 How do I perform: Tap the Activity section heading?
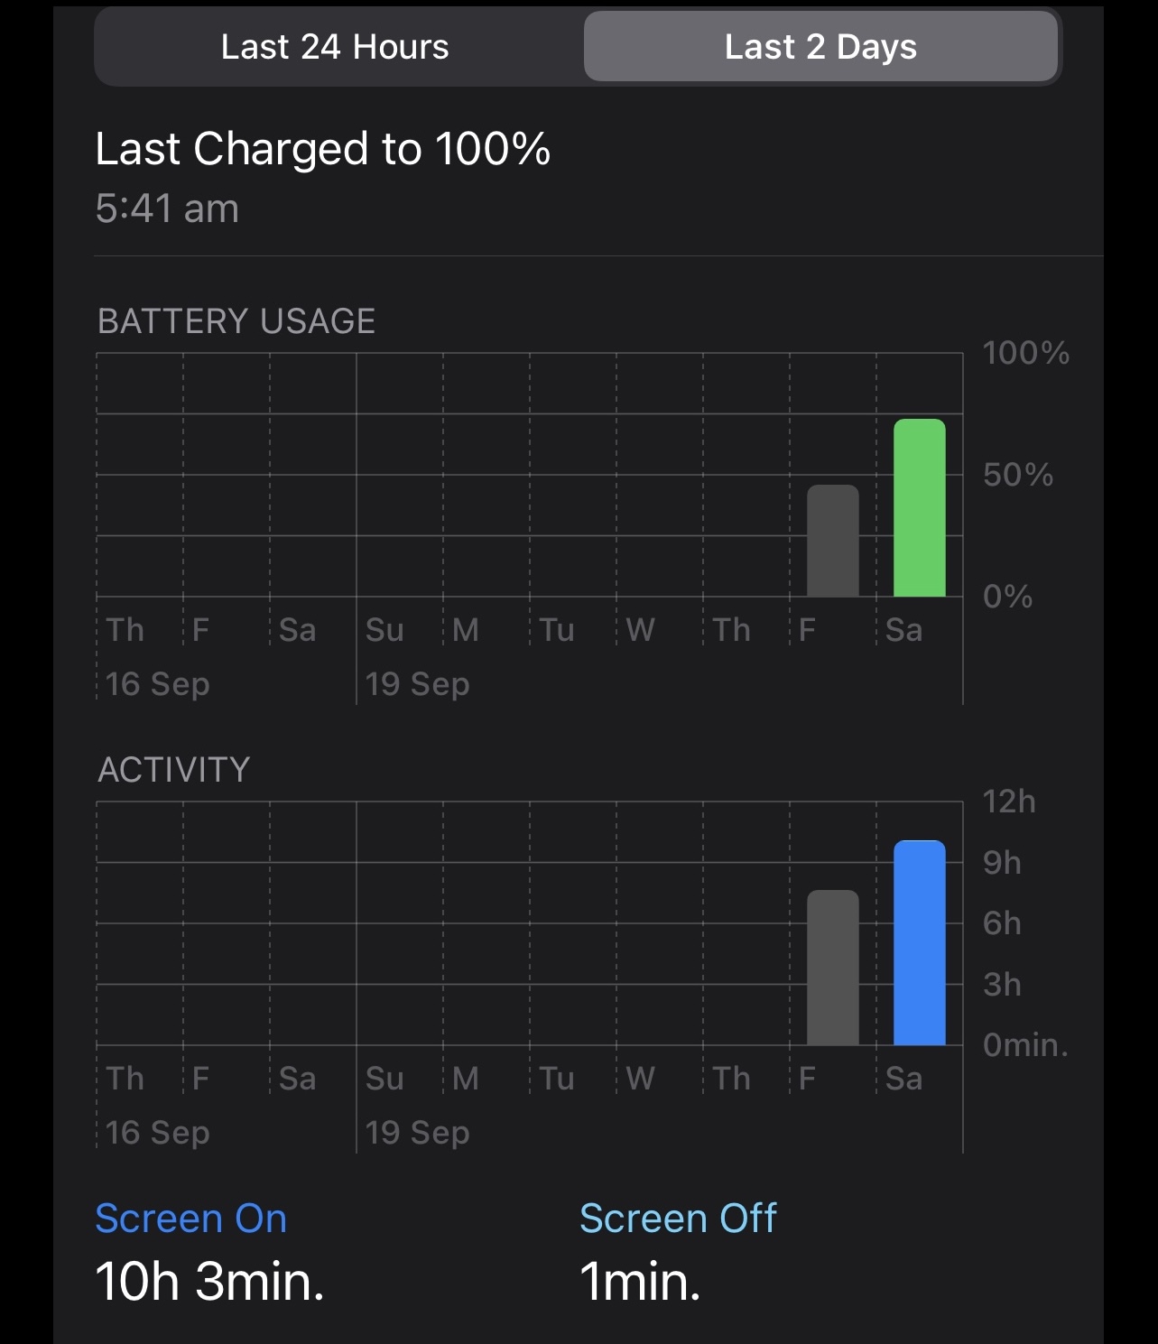174,770
